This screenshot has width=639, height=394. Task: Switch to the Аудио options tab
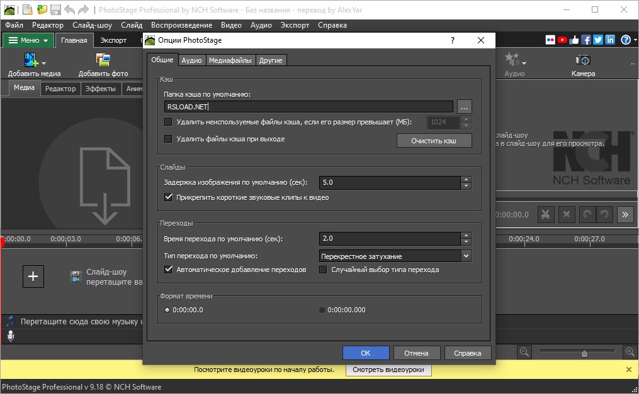pyautogui.click(x=191, y=60)
